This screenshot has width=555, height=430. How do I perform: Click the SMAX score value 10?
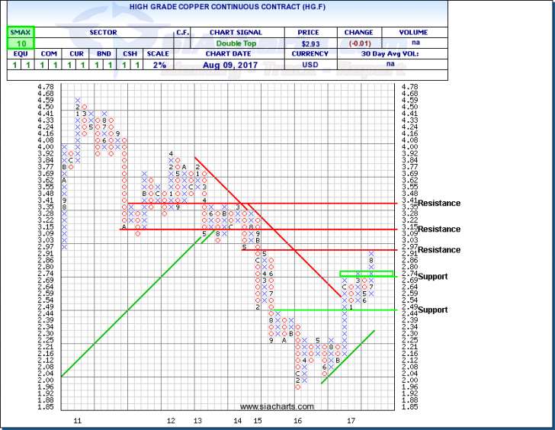point(16,43)
